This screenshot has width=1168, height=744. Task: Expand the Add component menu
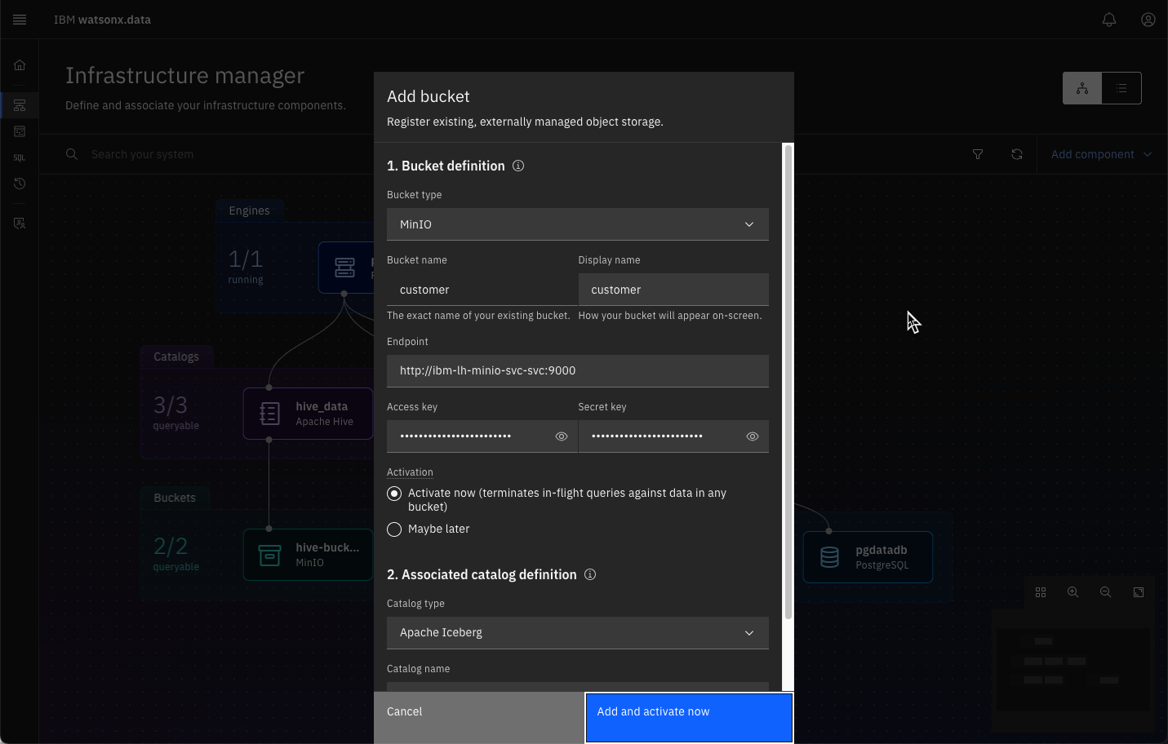[1101, 154]
